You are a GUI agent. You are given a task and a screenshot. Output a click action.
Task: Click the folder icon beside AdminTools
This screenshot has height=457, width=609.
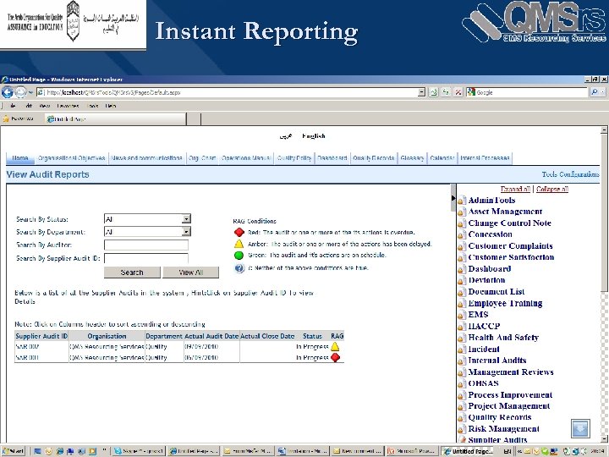tap(461, 201)
